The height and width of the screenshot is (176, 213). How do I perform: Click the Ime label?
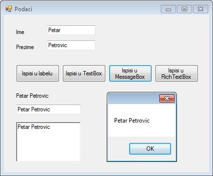20,32
